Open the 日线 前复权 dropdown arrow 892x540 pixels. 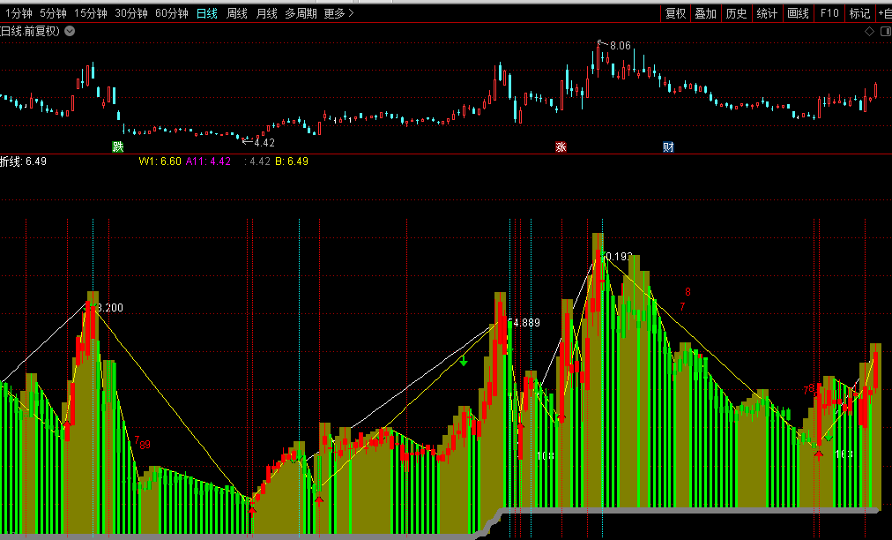[x=70, y=31]
